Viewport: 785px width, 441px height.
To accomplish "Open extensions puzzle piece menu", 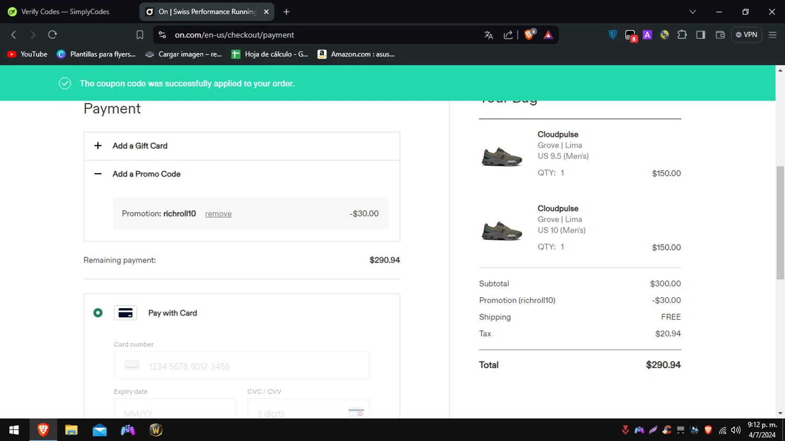I will coord(682,35).
